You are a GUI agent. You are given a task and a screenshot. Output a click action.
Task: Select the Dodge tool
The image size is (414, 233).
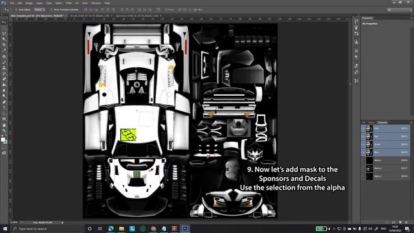click(x=4, y=96)
